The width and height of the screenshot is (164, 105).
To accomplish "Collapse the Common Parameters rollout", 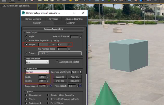I will tap(53, 29).
